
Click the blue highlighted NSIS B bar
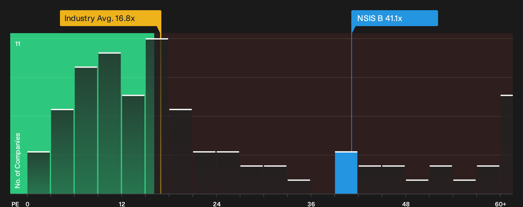click(x=346, y=173)
